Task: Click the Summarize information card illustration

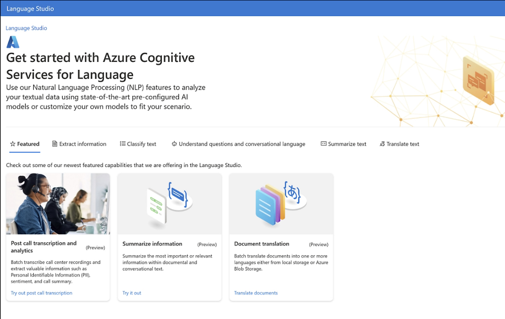Action: click(x=170, y=204)
